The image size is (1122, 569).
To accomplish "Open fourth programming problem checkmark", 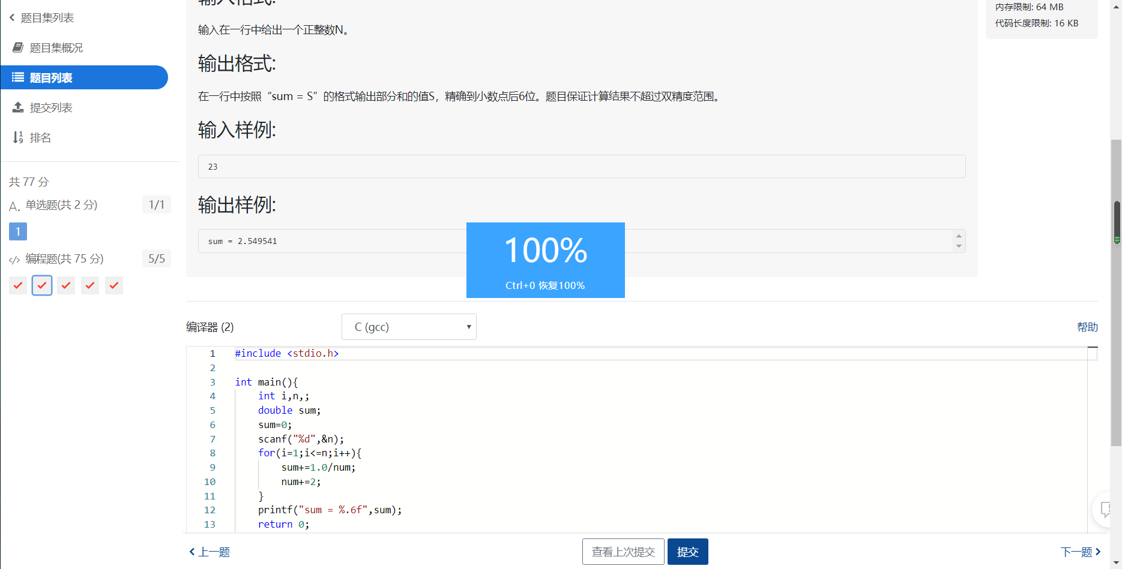I will coord(90,285).
